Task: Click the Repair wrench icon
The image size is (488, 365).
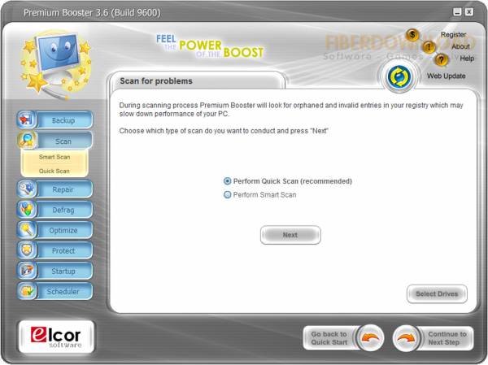Action: 27,189
